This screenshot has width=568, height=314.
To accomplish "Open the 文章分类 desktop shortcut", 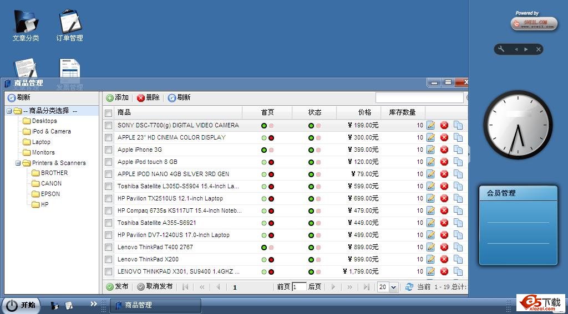I will pos(26,25).
